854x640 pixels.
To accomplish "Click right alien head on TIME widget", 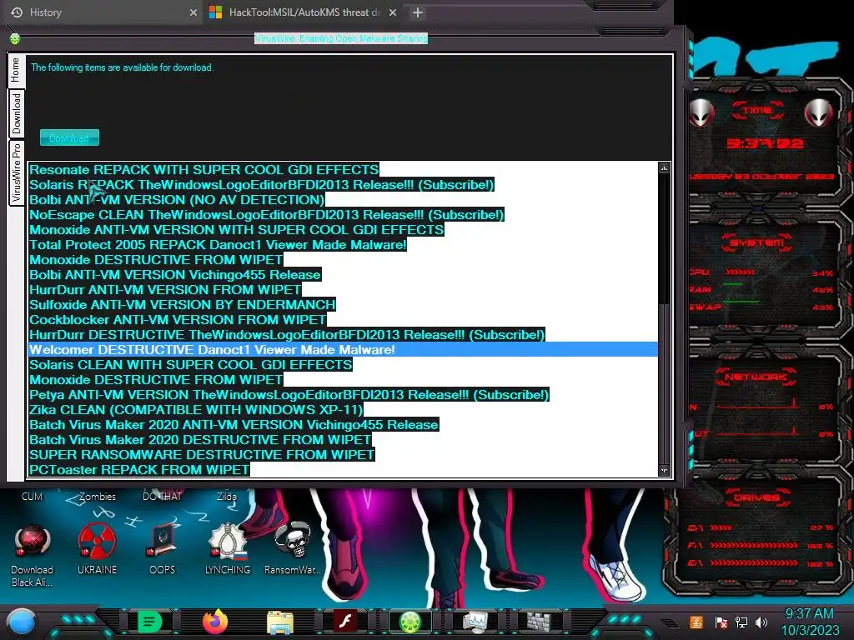I will [819, 113].
